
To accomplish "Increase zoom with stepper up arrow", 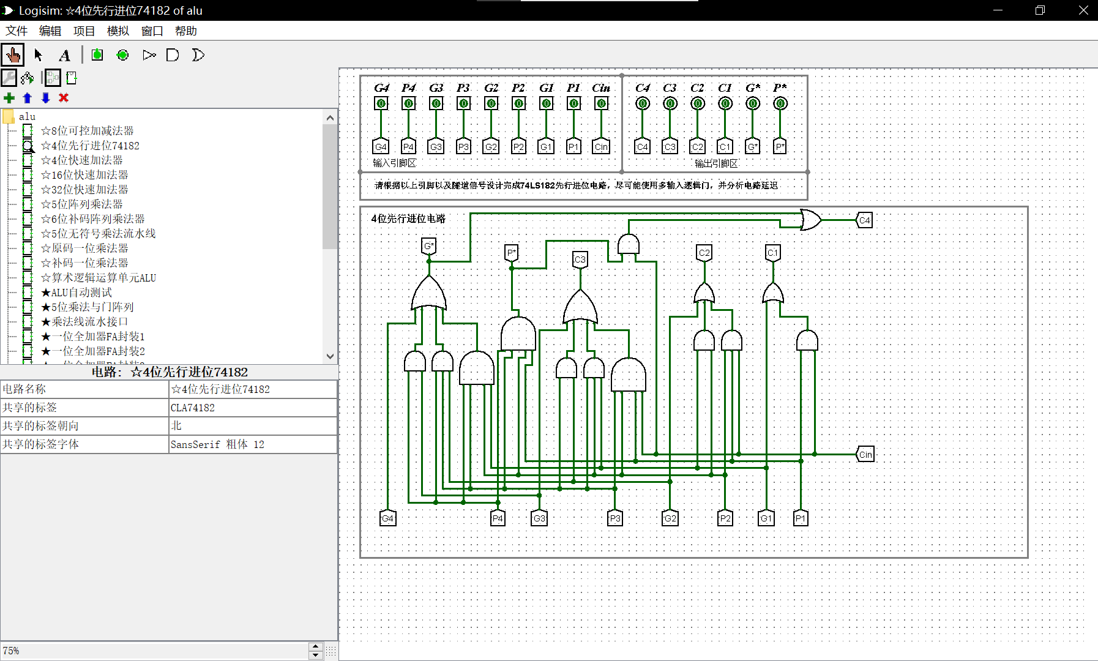I will (x=316, y=646).
